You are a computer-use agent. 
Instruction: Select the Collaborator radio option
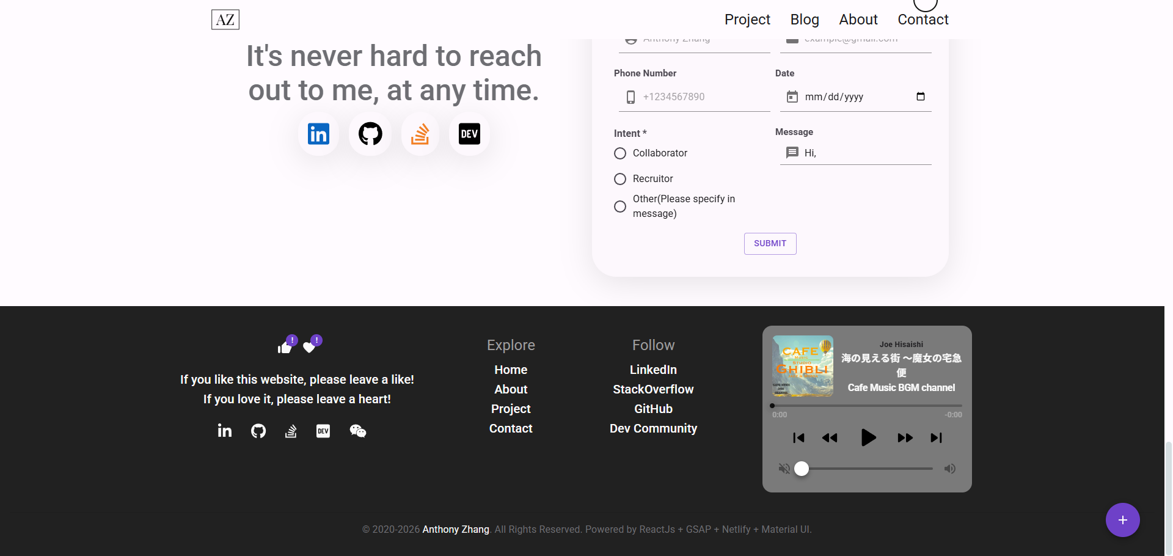(x=620, y=153)
